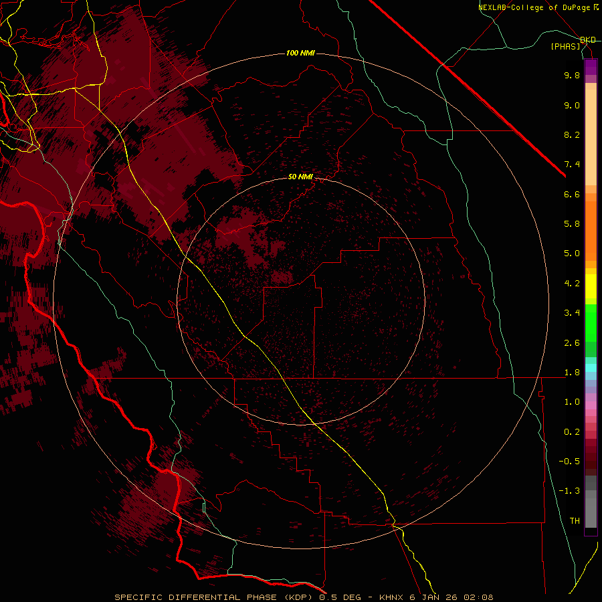Click the bright green legend band
The width and height of the screenshot is (602, 602).
pos(591,322)
